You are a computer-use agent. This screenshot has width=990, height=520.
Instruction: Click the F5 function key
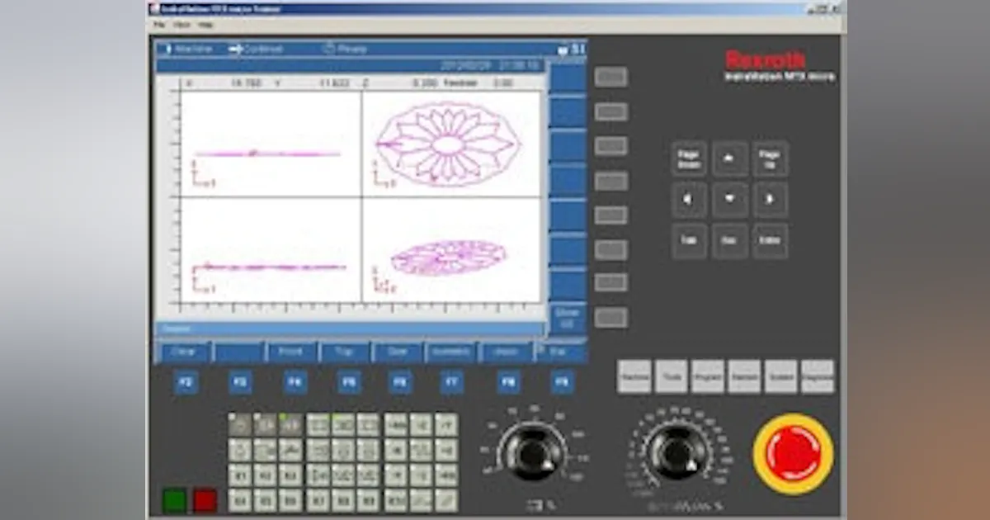[x=349, y=382]
